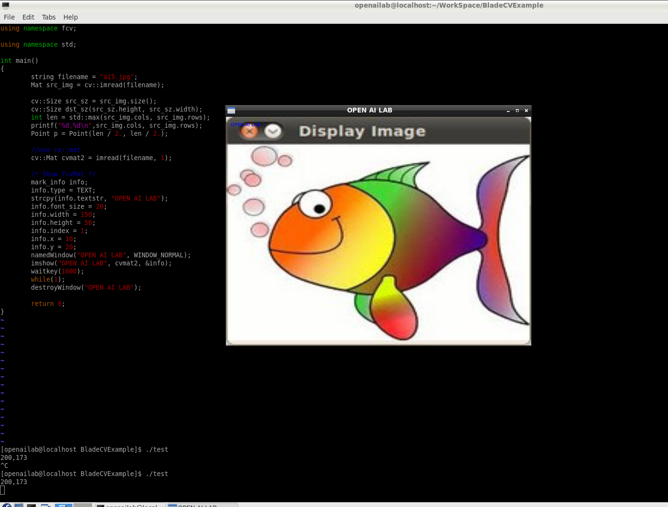Click line 'info.font_size = 20;'
This screenshot has width=668, height=507.
point(69,206)
